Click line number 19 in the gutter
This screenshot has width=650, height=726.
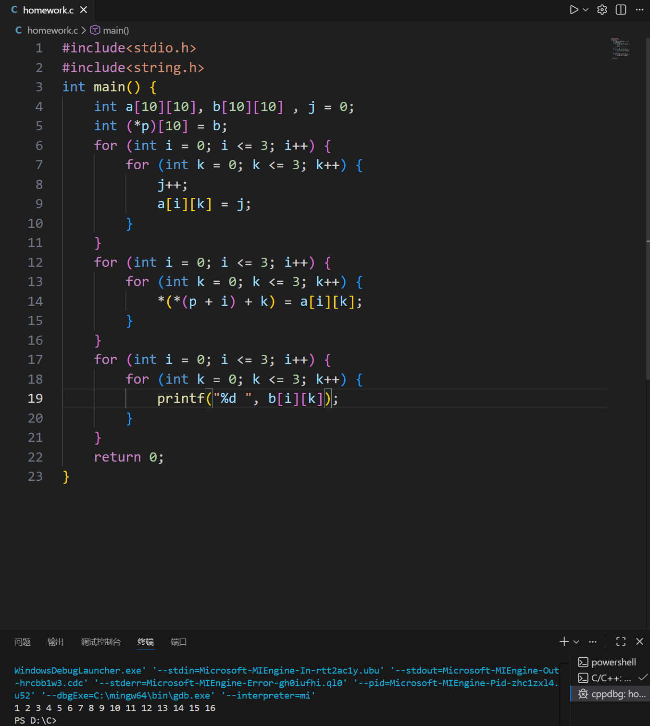click(x=36, y=399)
